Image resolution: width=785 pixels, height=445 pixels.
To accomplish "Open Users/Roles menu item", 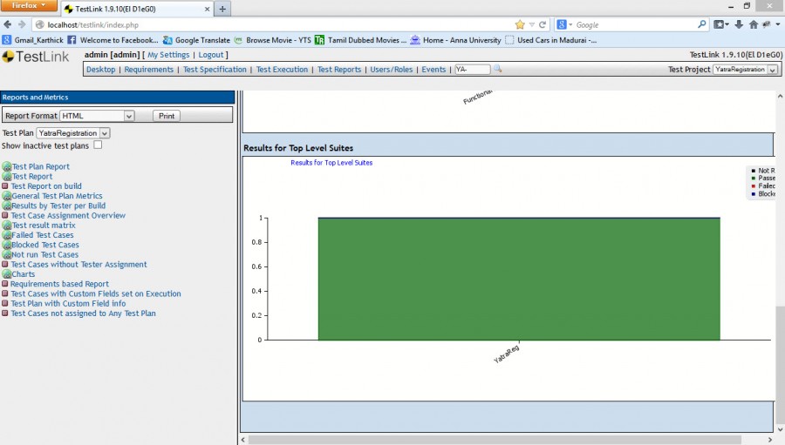I will coord(392,70).
